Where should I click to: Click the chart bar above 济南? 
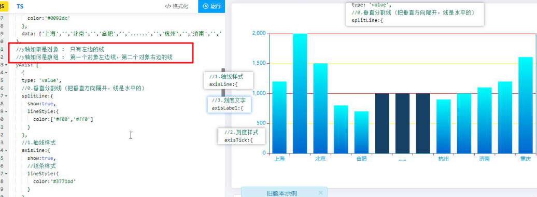point(485,120)
